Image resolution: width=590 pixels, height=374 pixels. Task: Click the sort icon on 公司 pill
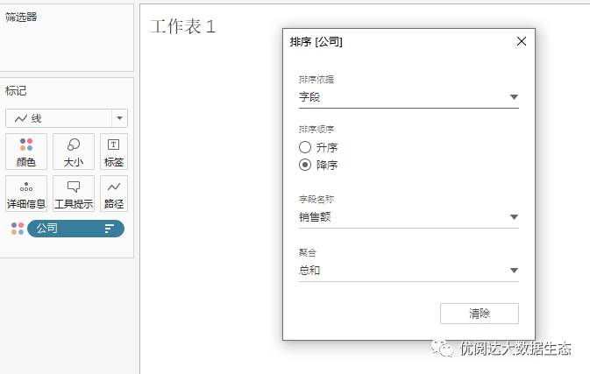[x=109, y=229]
